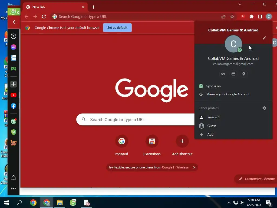Image resolution: width=277 pixels, height=208 pixels.
Task: Open History in Coc Coc sidebar
Action: [x=14, y=36]
